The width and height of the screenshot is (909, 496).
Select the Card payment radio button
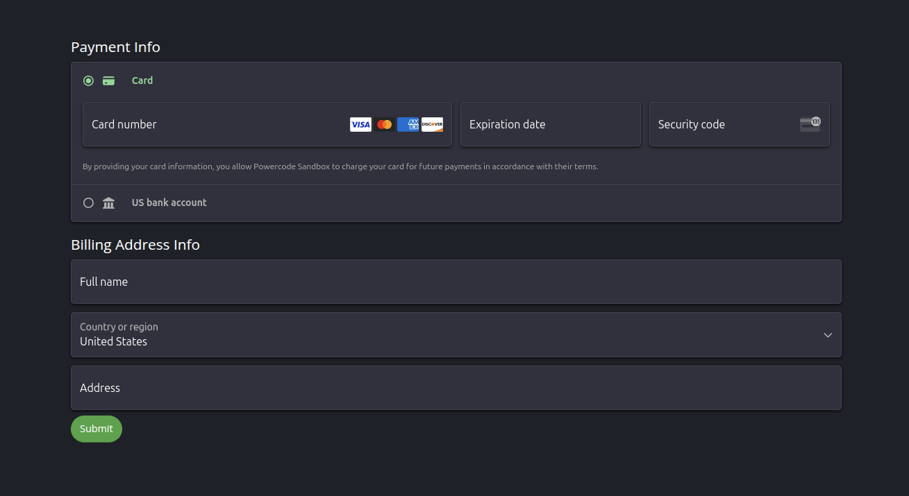pos(88,80)
